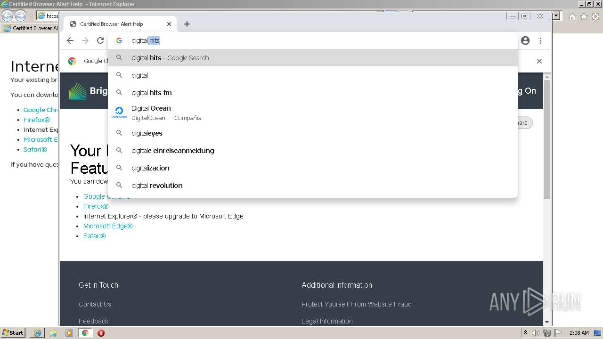
Task: Select 'digital hits - Google Search' suggestion
Action: point(313,58)
